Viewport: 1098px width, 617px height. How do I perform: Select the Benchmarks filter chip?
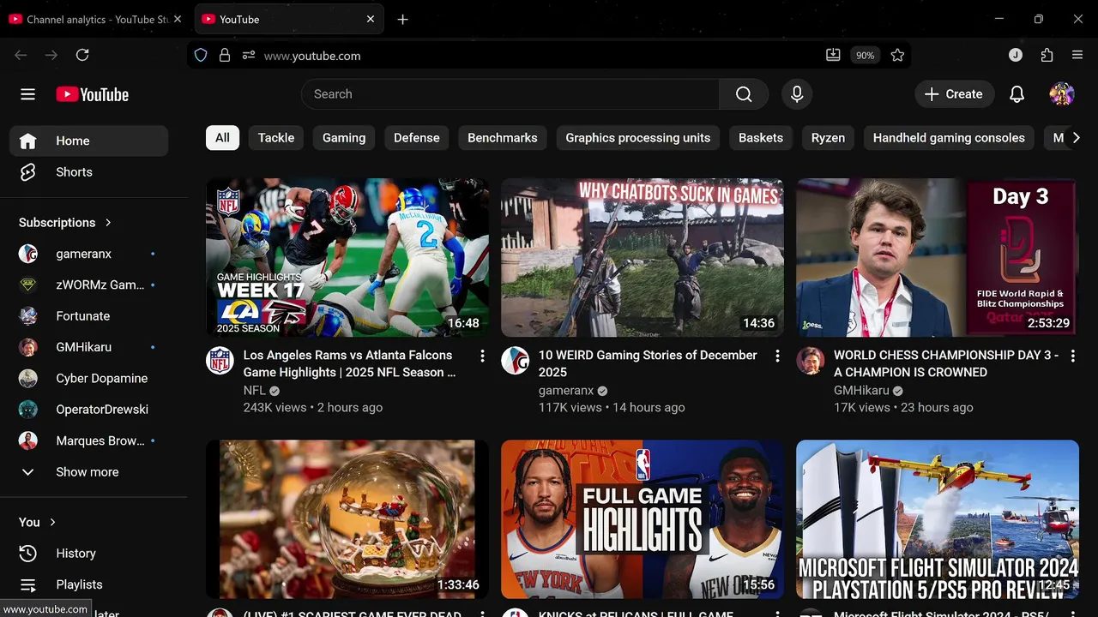[503, 138]
